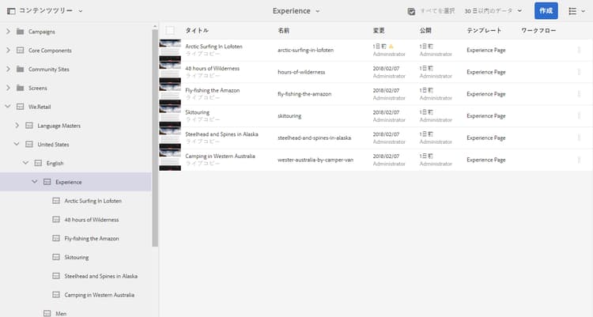Sort by タイトル column header

point(197,30)
